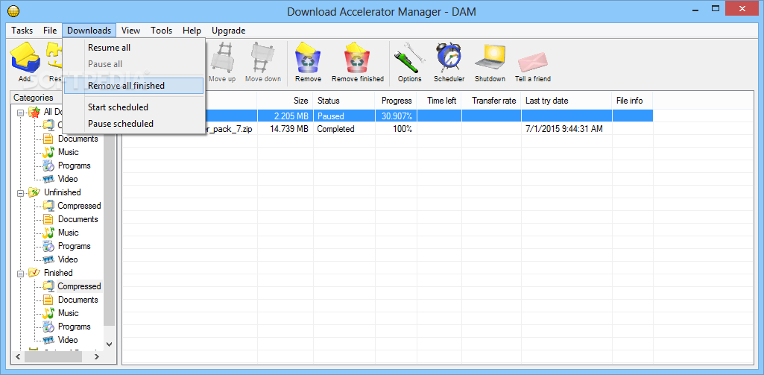Select Documents under Finished
Screen dimensions: 764x375
78,300
